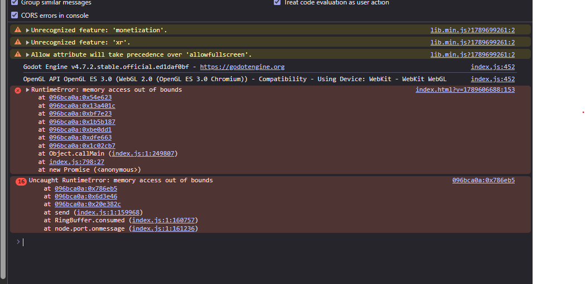Collapse the RuntimeError stack trace arrow
585x284 pixels.
pos(28,90)
